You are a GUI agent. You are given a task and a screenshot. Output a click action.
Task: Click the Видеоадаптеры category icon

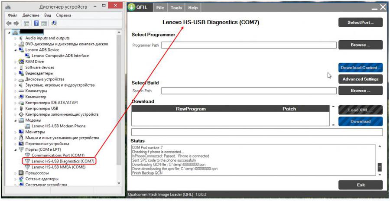click(21, 73)
